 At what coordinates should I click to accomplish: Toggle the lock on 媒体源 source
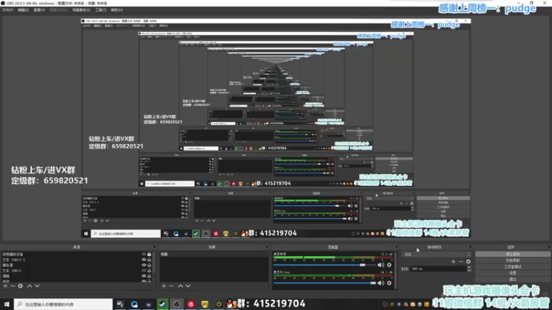pyautogui.click(x=149, y=265)
